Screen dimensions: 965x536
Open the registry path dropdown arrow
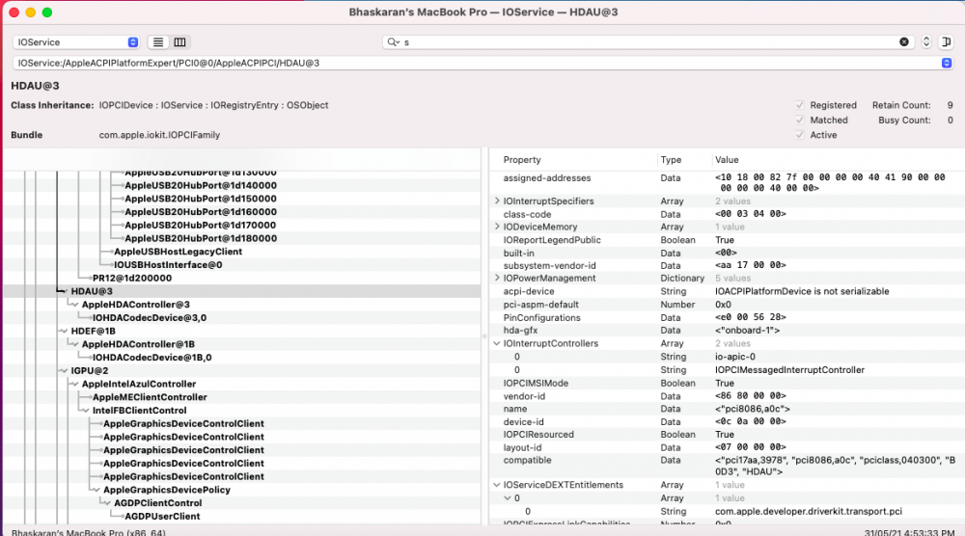947,63
